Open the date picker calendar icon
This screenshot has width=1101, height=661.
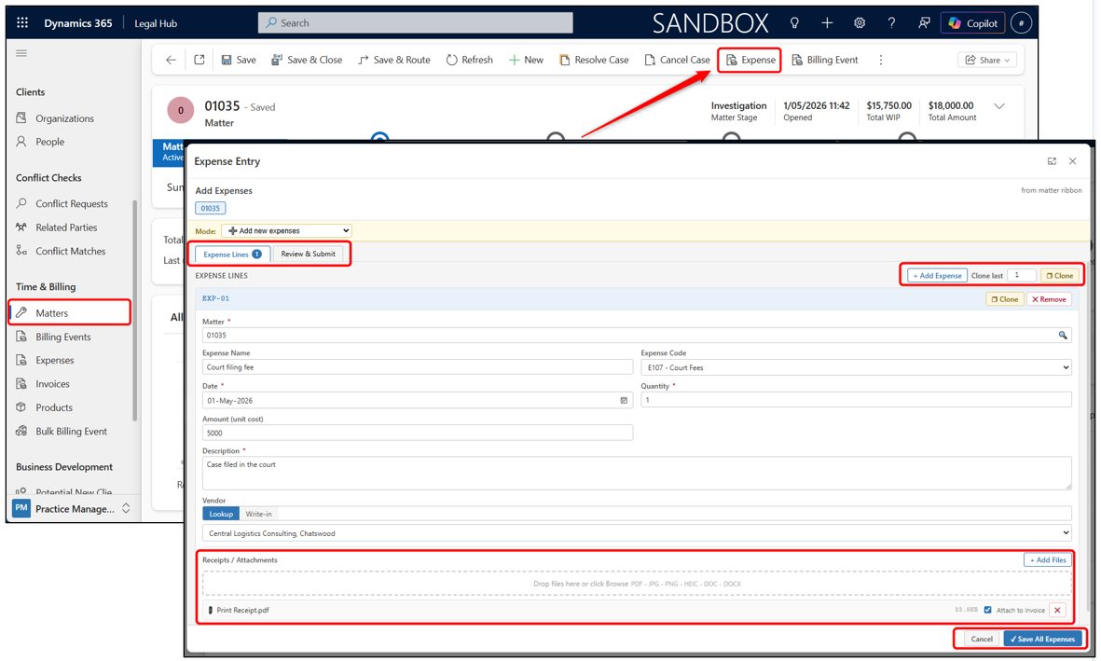624,400
